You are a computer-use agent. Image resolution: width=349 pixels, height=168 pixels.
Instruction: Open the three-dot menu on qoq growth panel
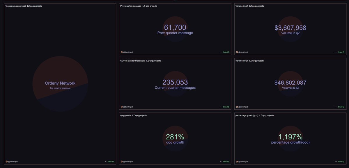pyautogui.click(x=221, y=162)
